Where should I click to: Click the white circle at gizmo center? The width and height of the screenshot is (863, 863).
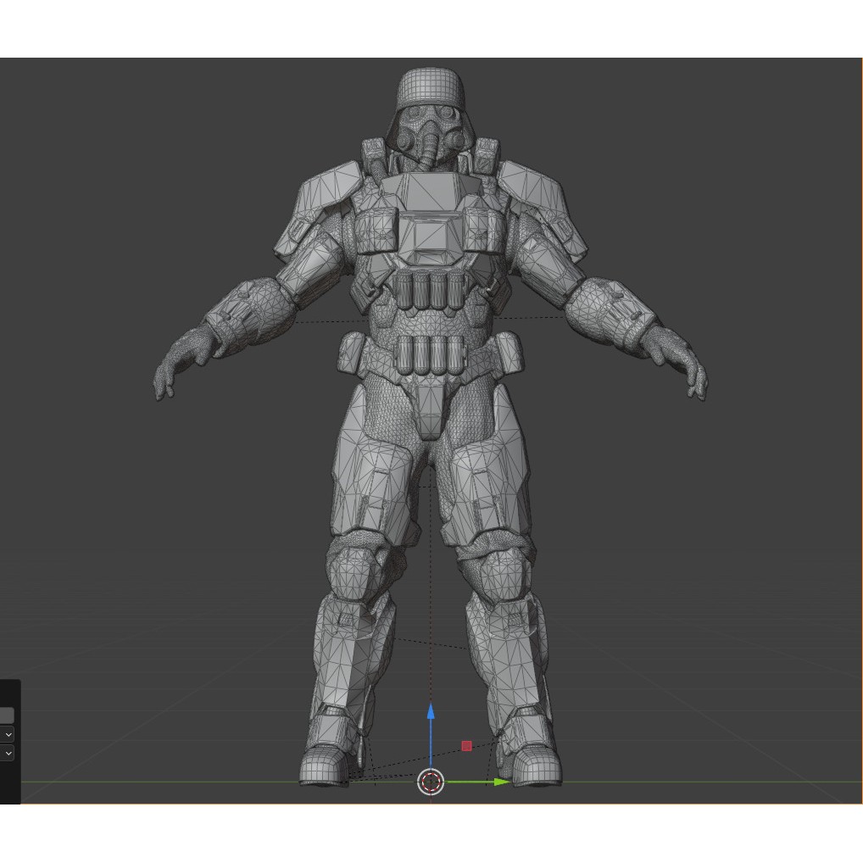coord(431,782)
